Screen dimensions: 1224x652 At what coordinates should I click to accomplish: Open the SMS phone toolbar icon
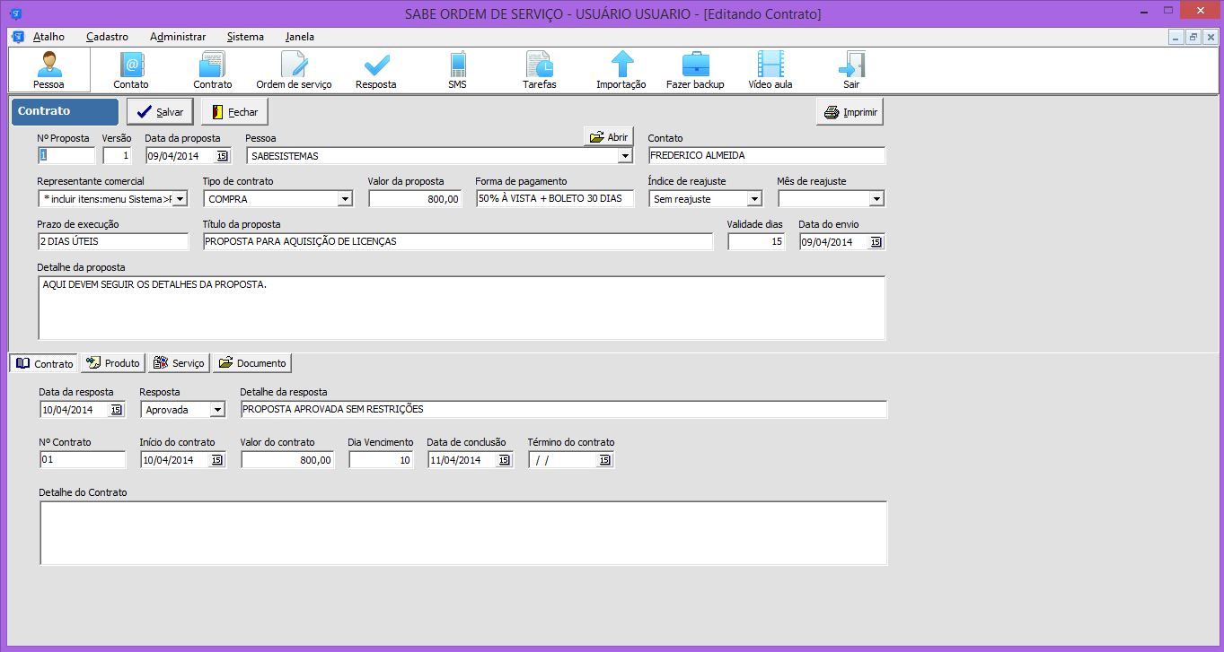(x=458, y=70)
